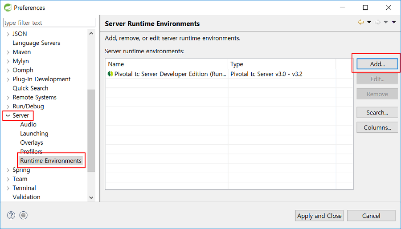Expand the Remote Systems node

8,98
